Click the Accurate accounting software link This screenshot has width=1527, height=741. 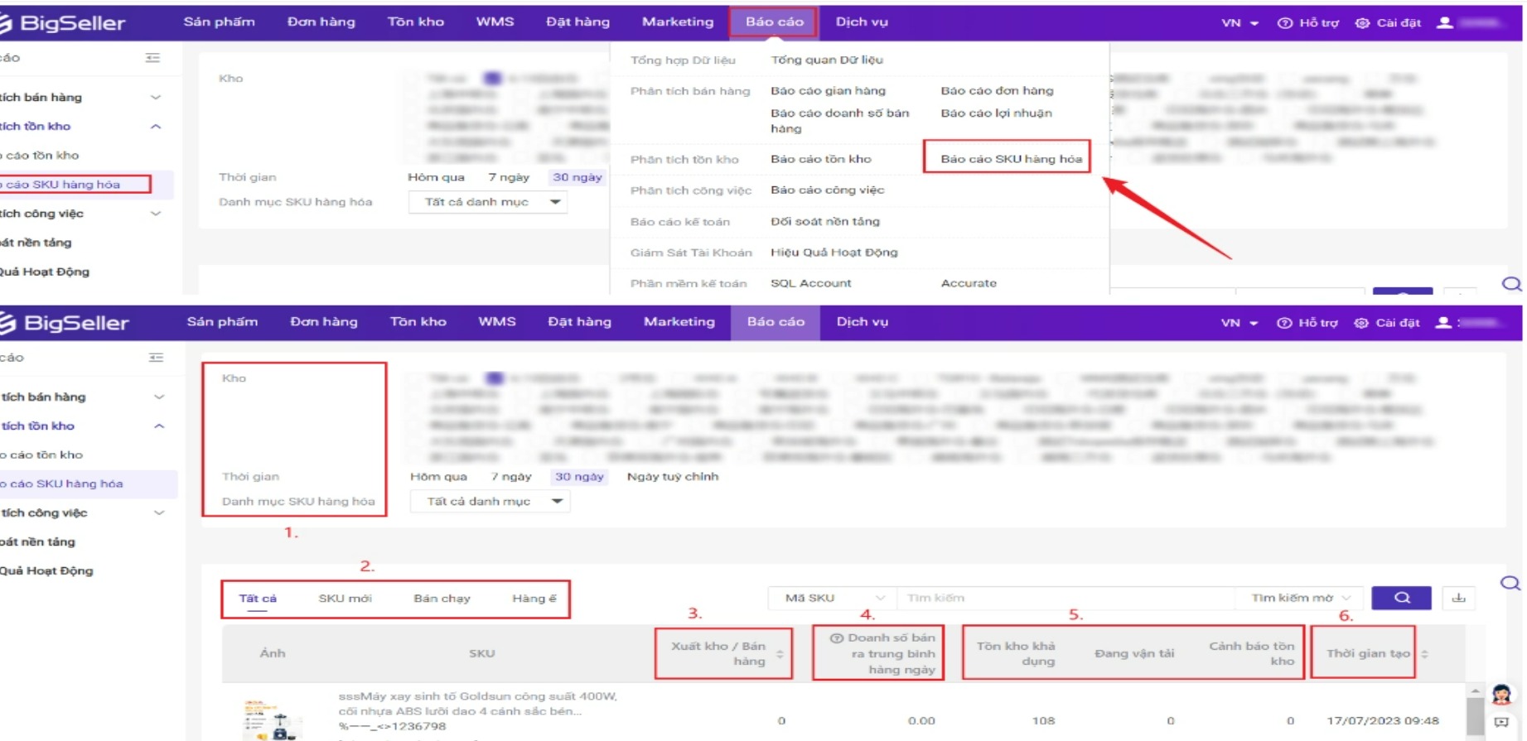(969, 283)
